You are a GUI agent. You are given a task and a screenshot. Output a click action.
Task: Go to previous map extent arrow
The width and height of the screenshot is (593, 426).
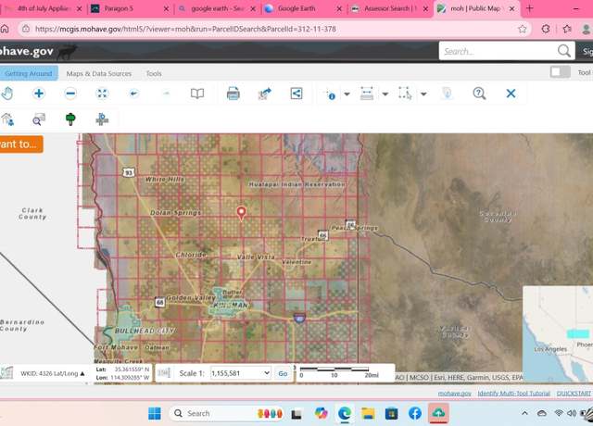[133, 94]
